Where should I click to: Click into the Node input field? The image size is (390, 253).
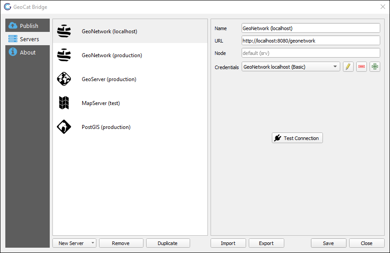tap(310, 53)
